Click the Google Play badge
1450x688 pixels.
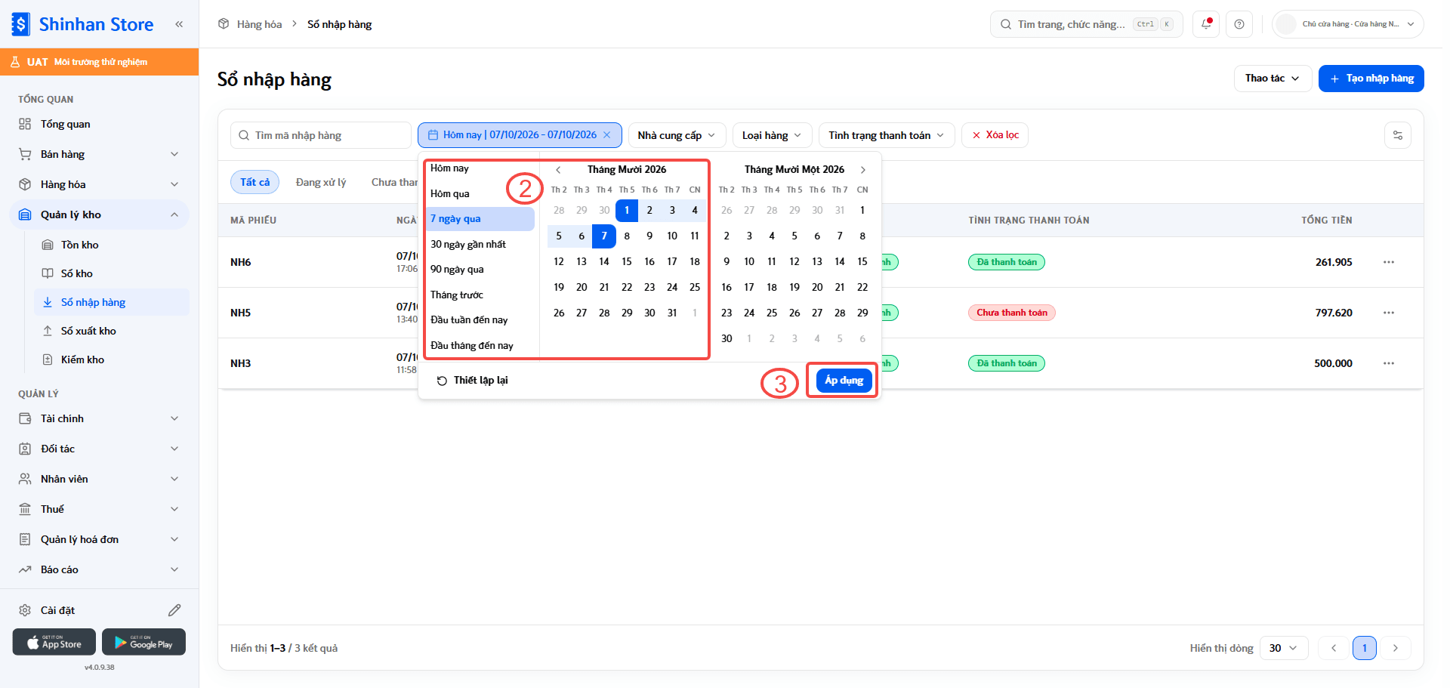[x=143, y=642]
